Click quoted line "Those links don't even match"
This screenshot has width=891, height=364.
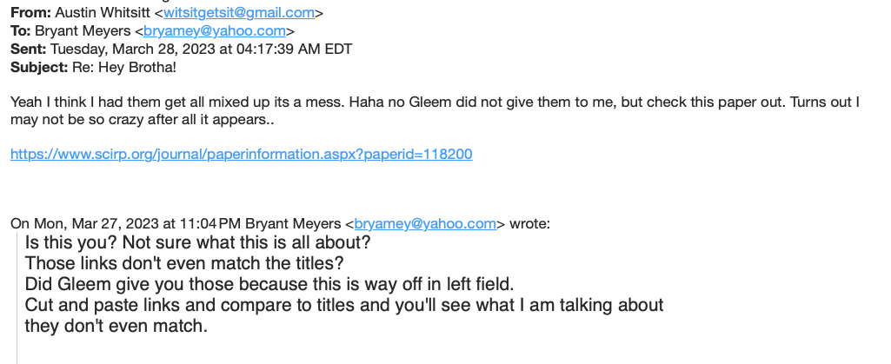coord(184,262)
